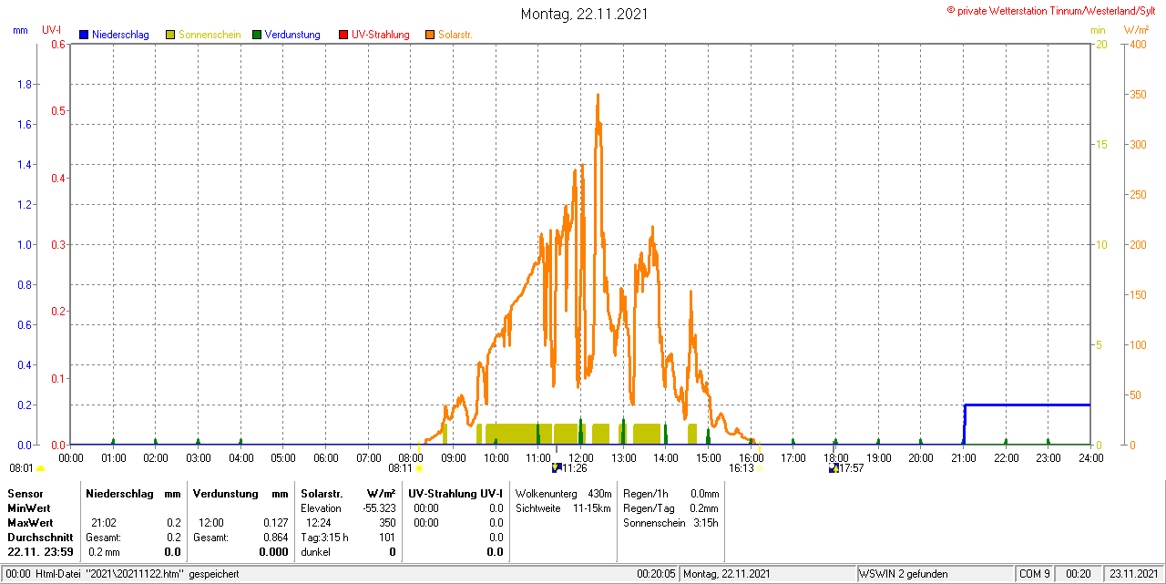The height and width of the screenshot is (584, 1166).
Task: Click the Niederschlag column header in table
Action: 119,493
